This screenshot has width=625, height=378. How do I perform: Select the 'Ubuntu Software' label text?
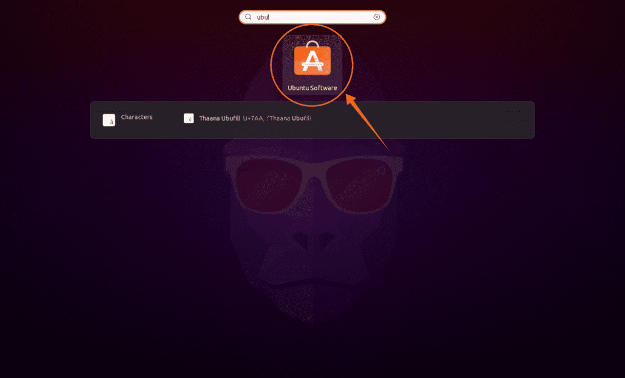pyautogui.click(x=312, y=87)
